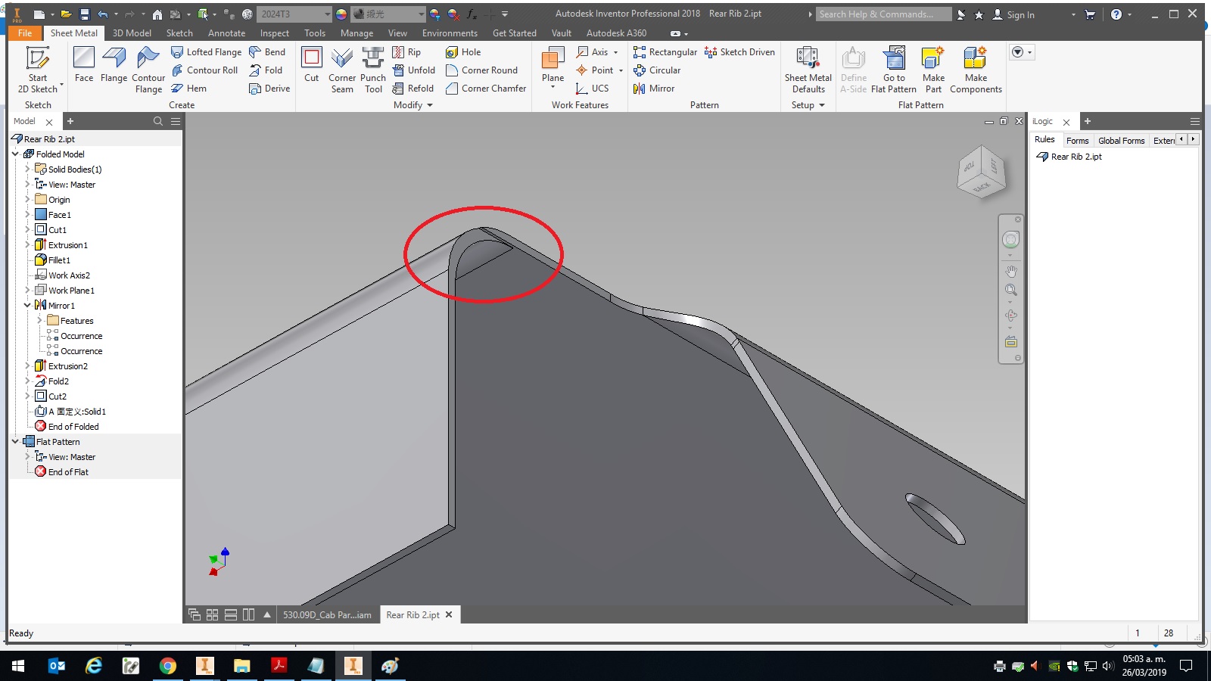
Task: Activate the Hem tool
Action: [x=195, y=89]
